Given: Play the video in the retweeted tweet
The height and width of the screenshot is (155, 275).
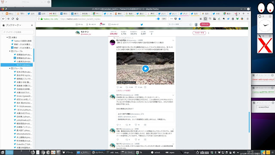Looking at the screenshot, I should pos(145,68).
